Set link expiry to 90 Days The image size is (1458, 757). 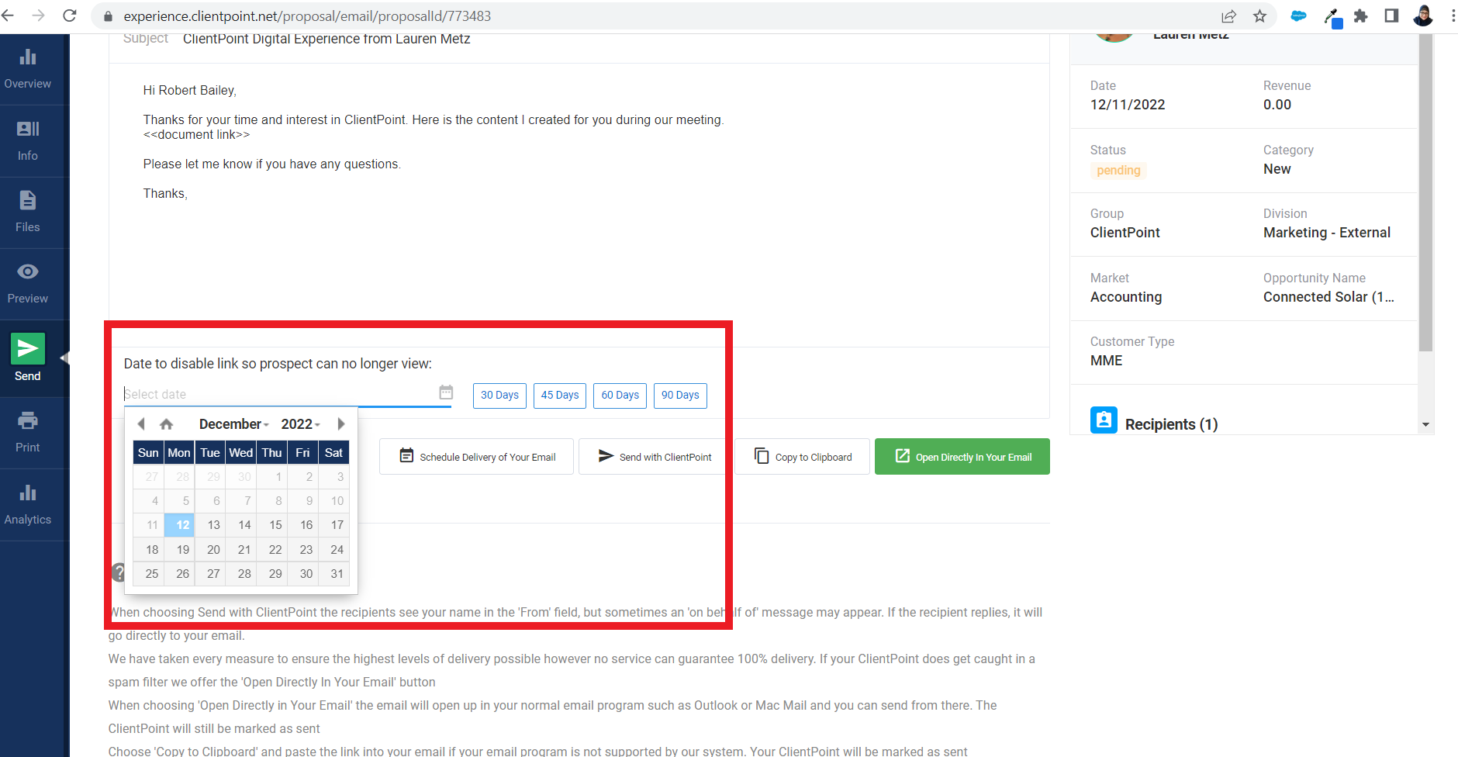tap(680, 396)
